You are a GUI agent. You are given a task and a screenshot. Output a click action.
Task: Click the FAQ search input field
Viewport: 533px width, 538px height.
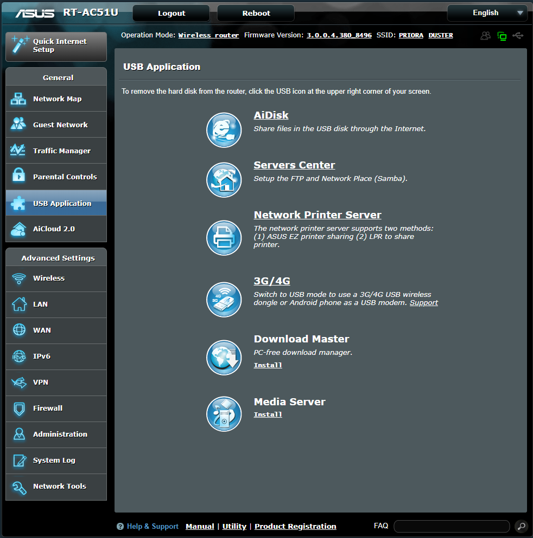(452, 526)
